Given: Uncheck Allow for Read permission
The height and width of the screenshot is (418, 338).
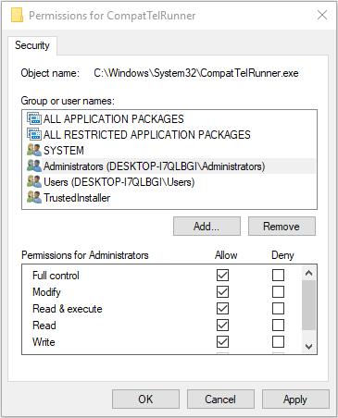Looking at the screenshot, I should coord(222,325).
